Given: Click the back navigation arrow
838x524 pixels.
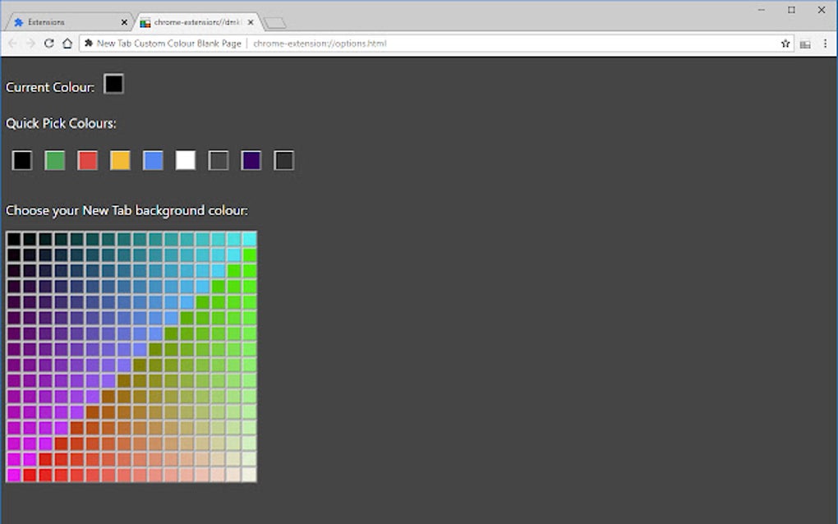Looking at the screenshot, I should click(12, 43).
